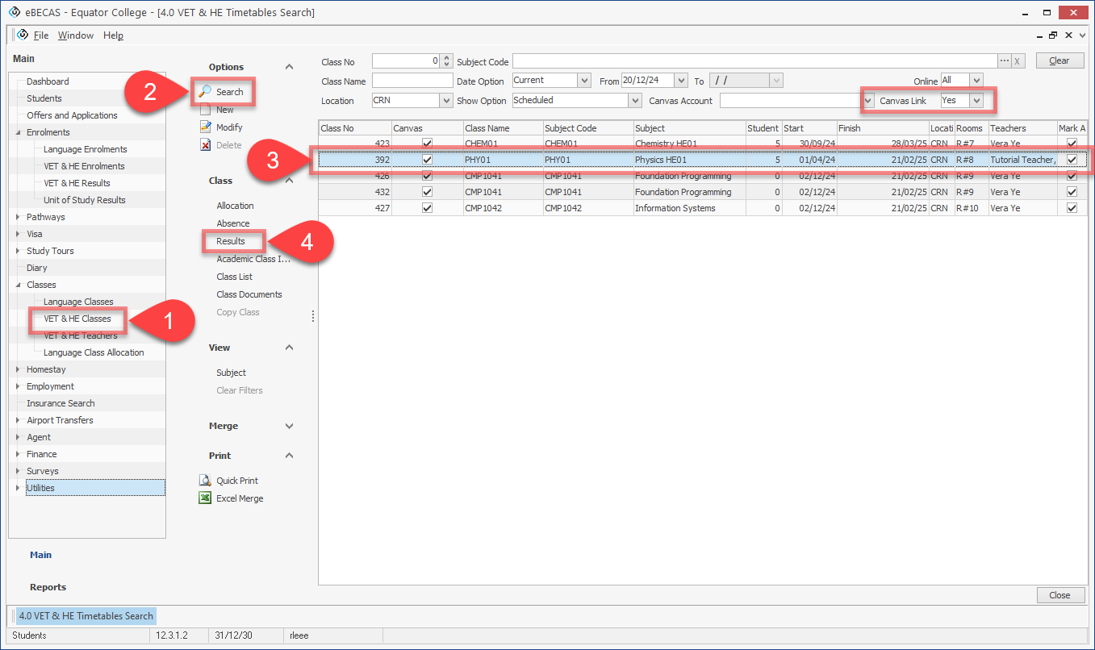Click the Modify pencil icon

pyautogui.click(x=205, y=127)
